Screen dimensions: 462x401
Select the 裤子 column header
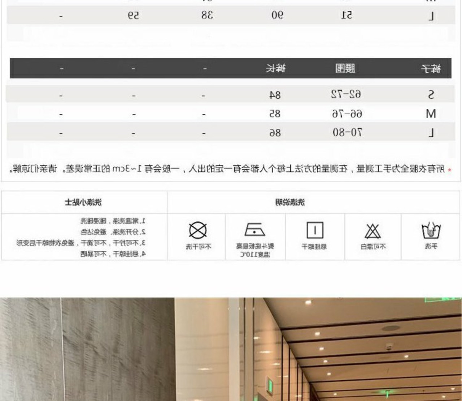click(431, 68)
